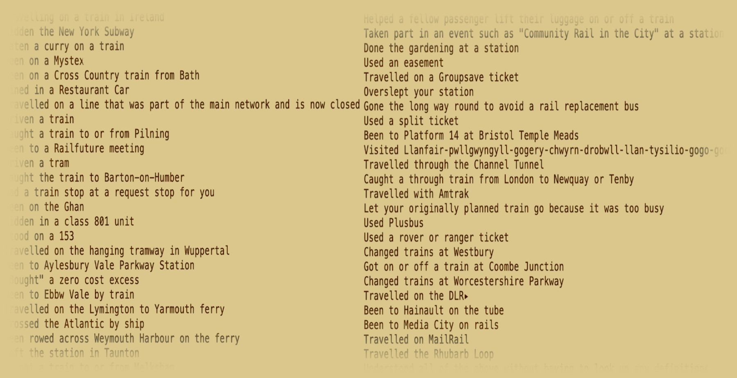Viewport: 737px width, 378px height.
Task: Click "Travelled through the Channel Tunnel"
Action: 454,165
